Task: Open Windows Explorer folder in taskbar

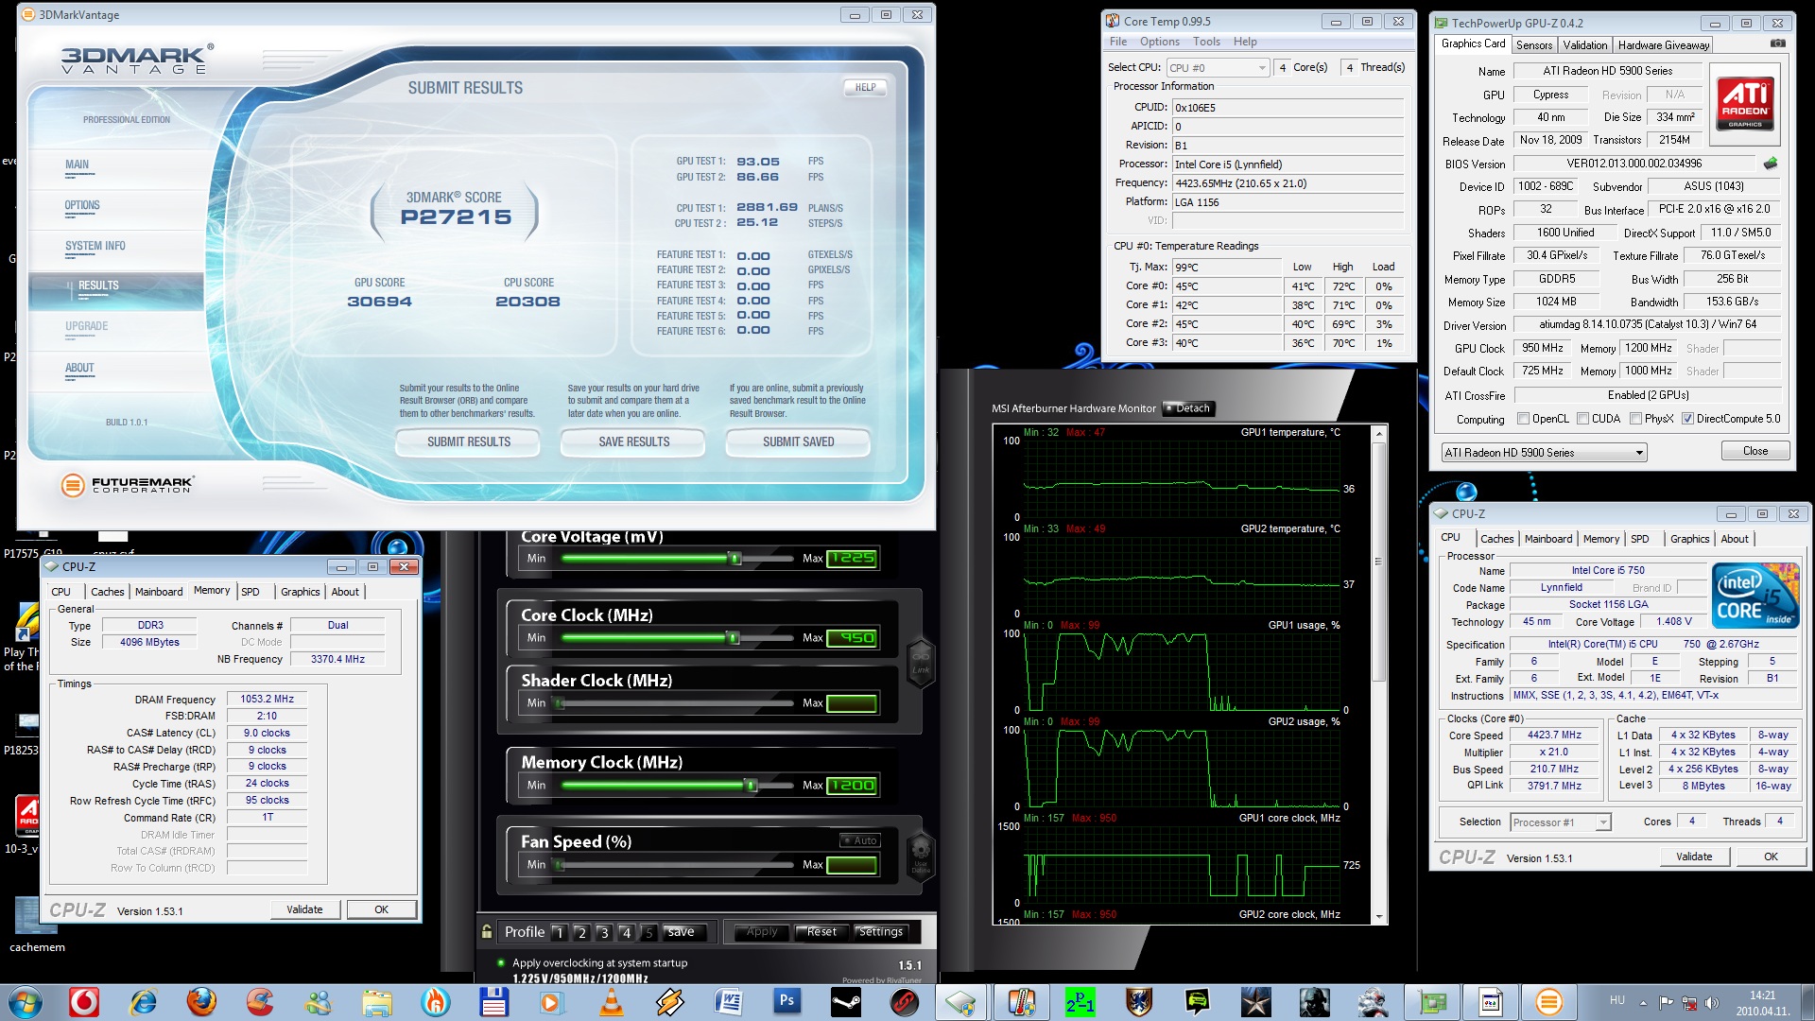Action: coord(376,1002)
